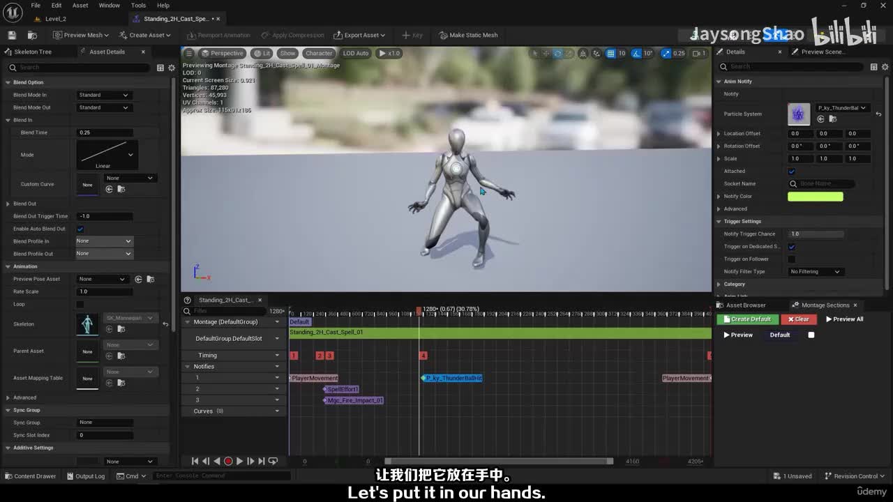This screenshot has width=893, height=502.
Task: Open Details panel settings gear
Action: (x=884, y=67)
